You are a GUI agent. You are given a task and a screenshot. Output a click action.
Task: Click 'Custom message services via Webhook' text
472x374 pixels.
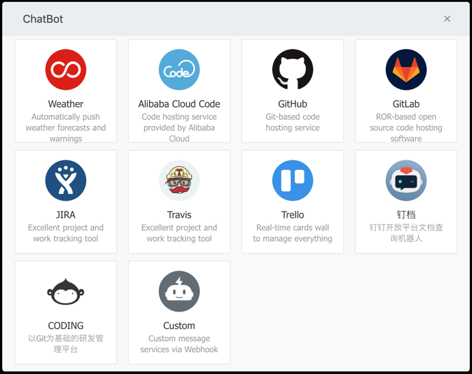point(179,344)
